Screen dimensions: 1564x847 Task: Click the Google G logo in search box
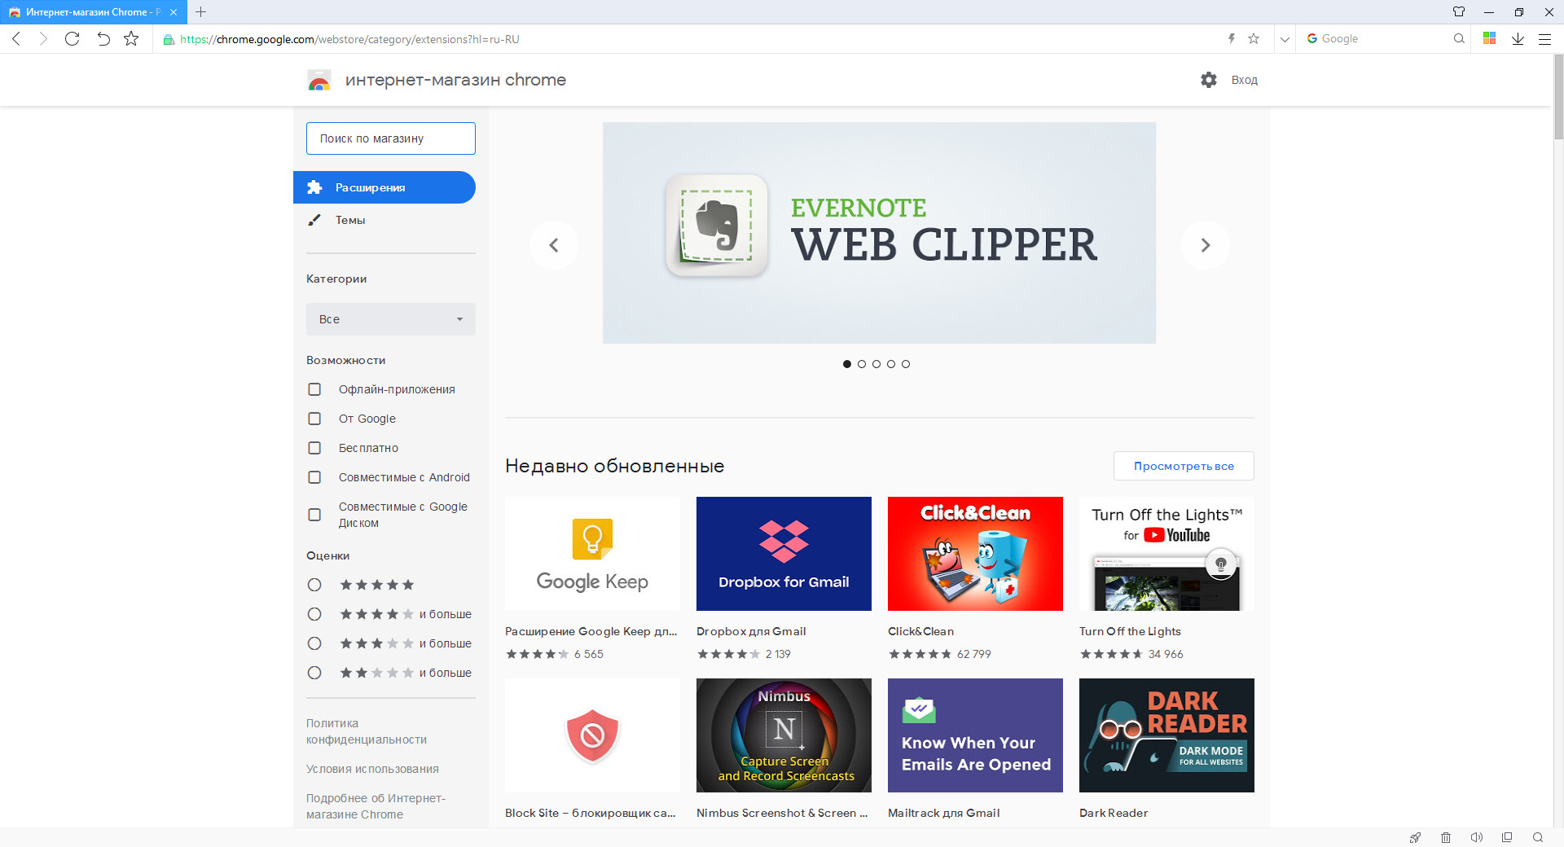1312,38
